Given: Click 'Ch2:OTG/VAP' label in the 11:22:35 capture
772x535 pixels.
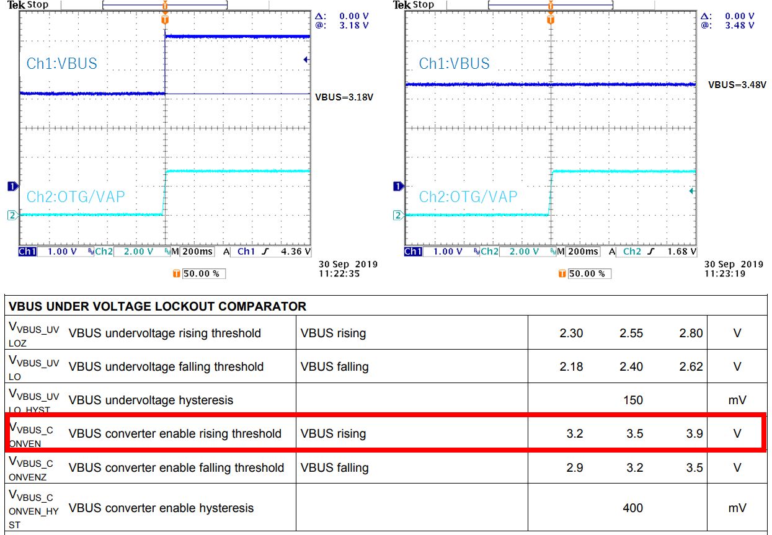Looking at the screenshot, I should coord(76,197).
